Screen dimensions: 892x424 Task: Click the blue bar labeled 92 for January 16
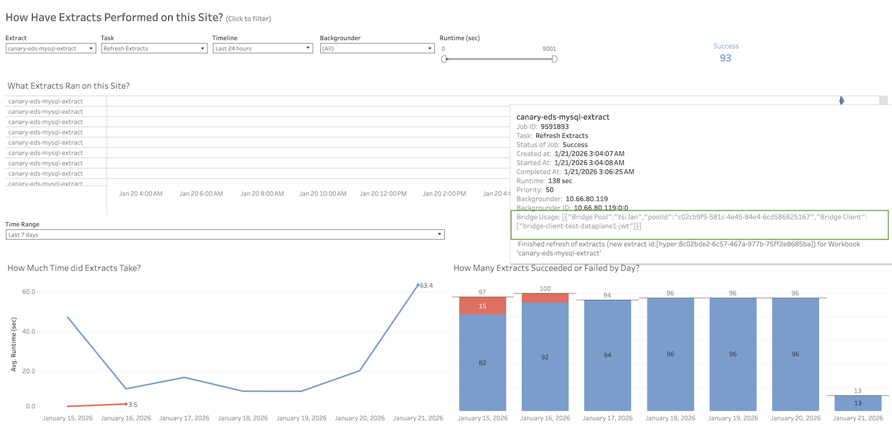point(545,357)
